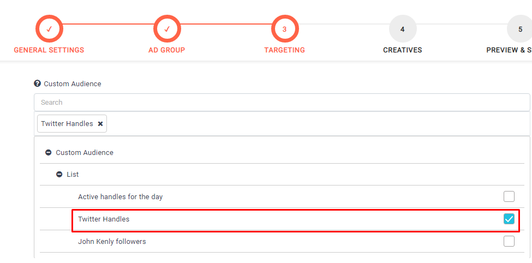
Task: Select the TARGETING step label
Action: [x=284, y=50]
